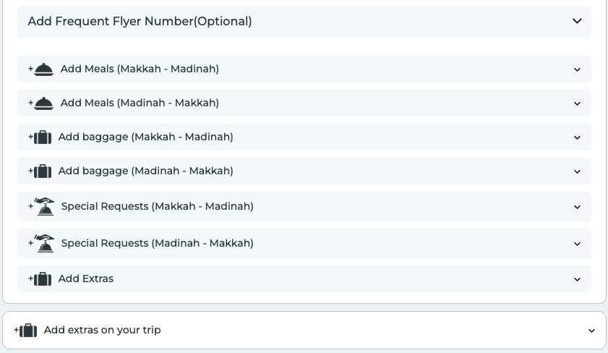Open the Add baggage (Madinah - Makkah) chevron
608x353 pixels.
coord(577,171)
